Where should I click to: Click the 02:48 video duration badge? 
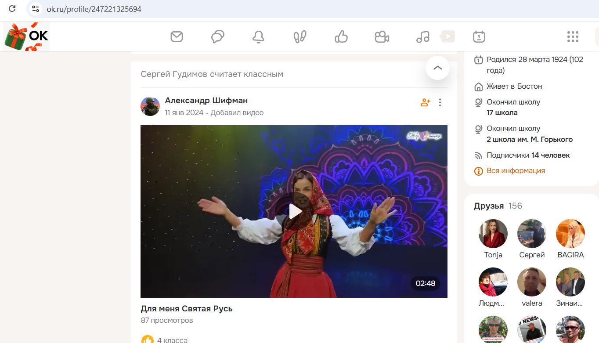click(x=425, y=283)
